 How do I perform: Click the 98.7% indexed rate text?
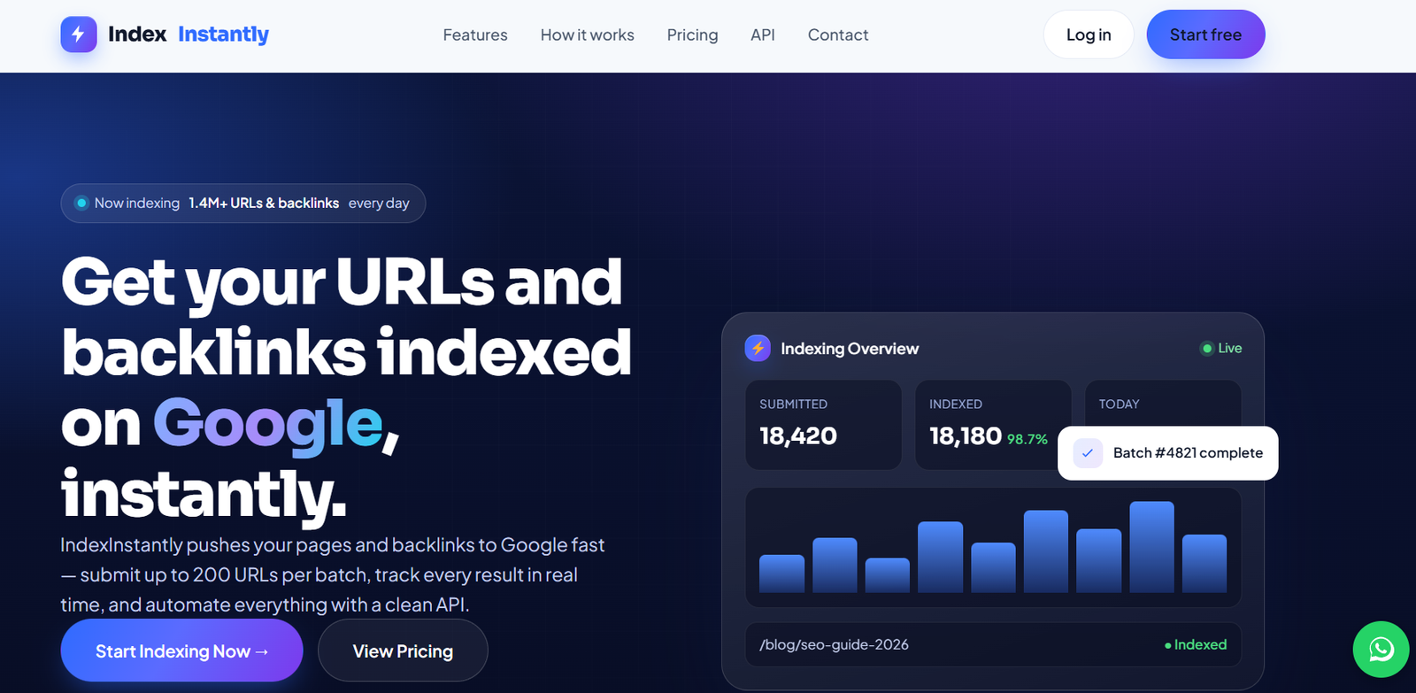tap(1027, 439)
